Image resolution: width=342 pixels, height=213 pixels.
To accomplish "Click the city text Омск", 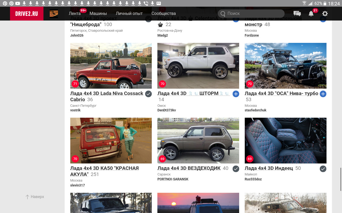I will pos(162,106).
